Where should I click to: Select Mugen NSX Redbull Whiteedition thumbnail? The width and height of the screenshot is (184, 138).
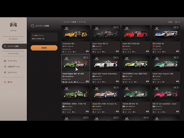click(x=106, y=64)
